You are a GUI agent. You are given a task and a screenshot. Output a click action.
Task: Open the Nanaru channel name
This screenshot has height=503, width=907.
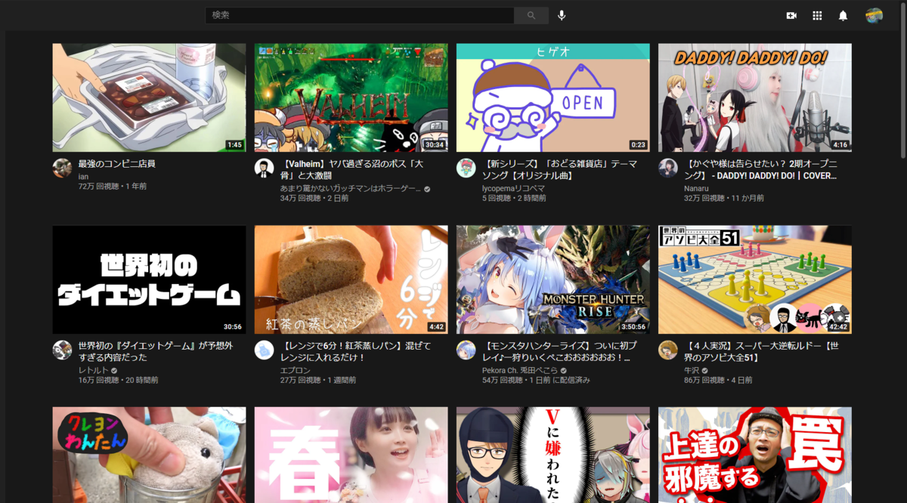(x=697, y=188)
